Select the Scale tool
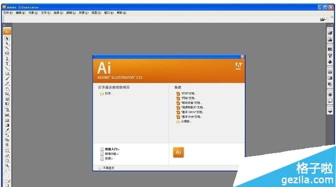This screenshot has height=187, width=336. click(x=7, y=94)
